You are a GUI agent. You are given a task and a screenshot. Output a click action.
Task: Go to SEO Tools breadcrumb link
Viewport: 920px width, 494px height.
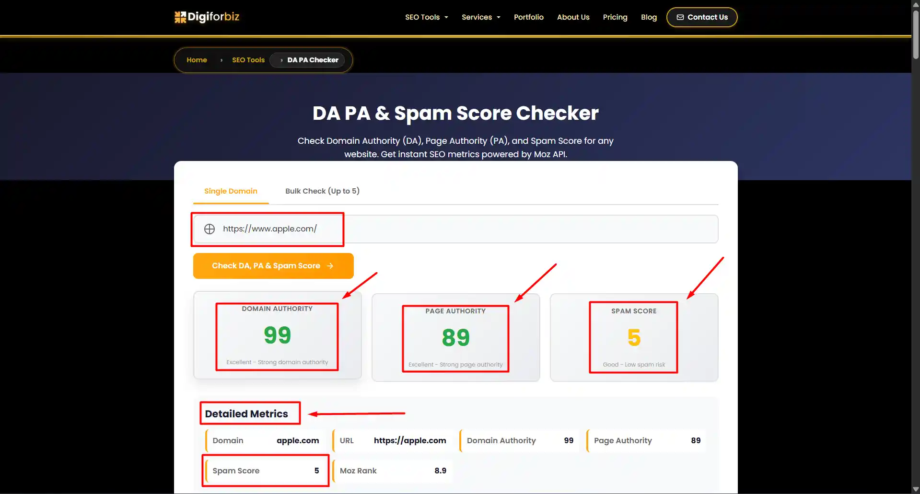pyautogui.click(x=248, y=60)
